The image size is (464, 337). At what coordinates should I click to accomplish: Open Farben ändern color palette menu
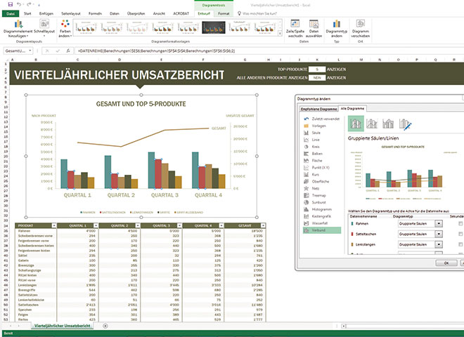point(65,29)
